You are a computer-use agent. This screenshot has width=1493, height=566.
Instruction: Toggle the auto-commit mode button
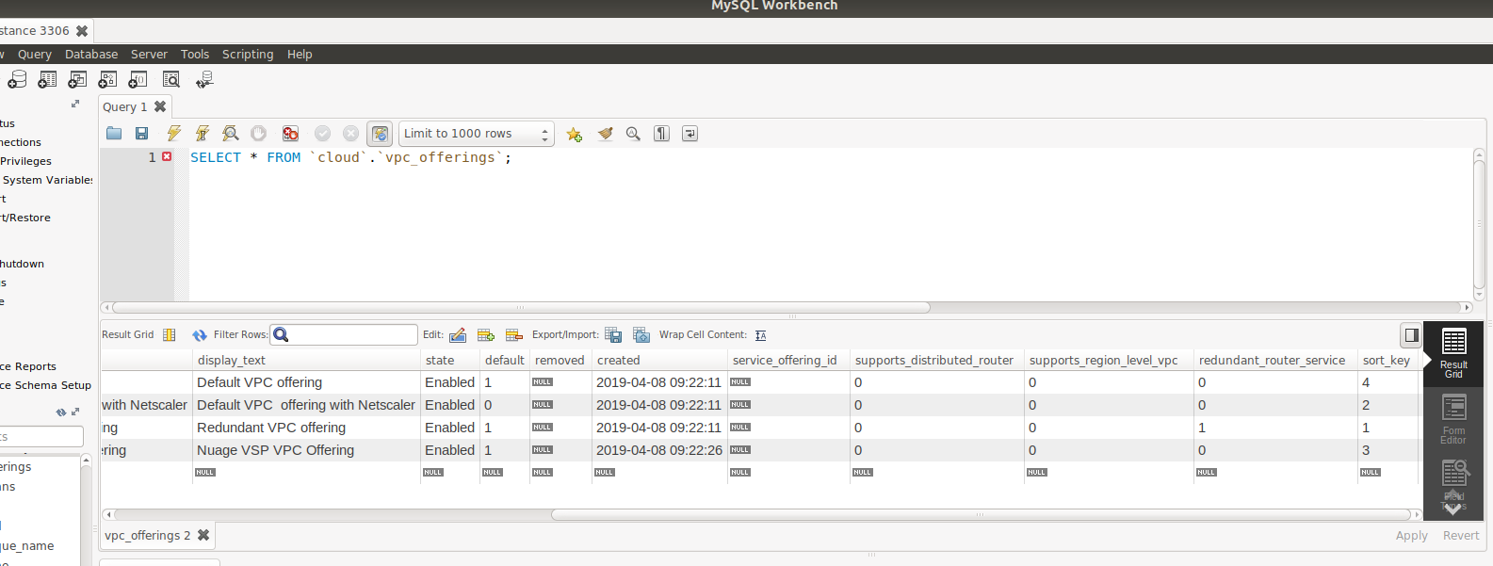pos(380,134)
